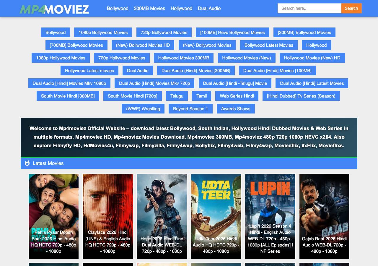The width and height of the screenshot is (378, 266).
Task: Choose the (New) Bollwood Movies HD tag
Action: [143, 45]
